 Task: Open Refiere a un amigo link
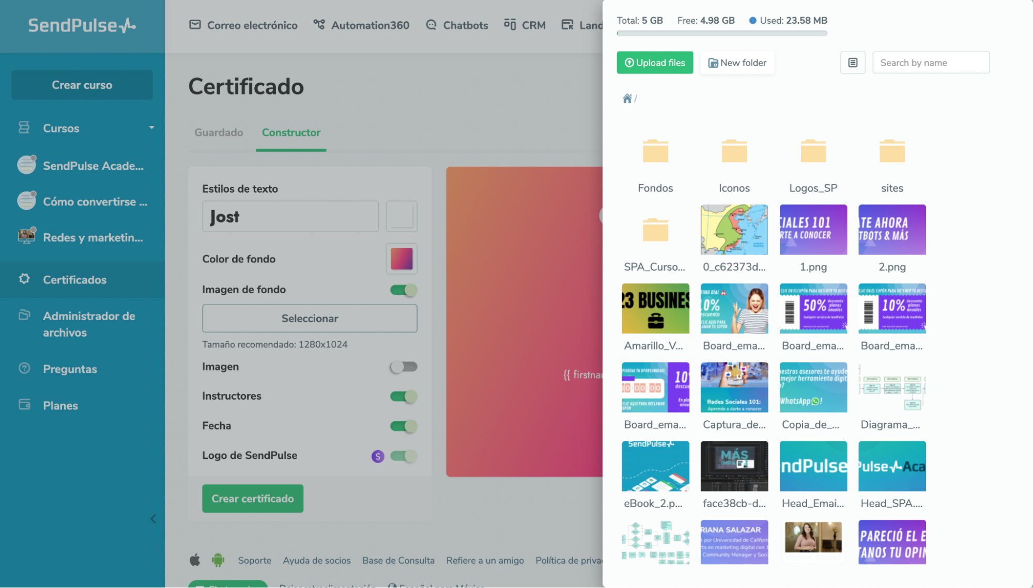click(485, 560)
